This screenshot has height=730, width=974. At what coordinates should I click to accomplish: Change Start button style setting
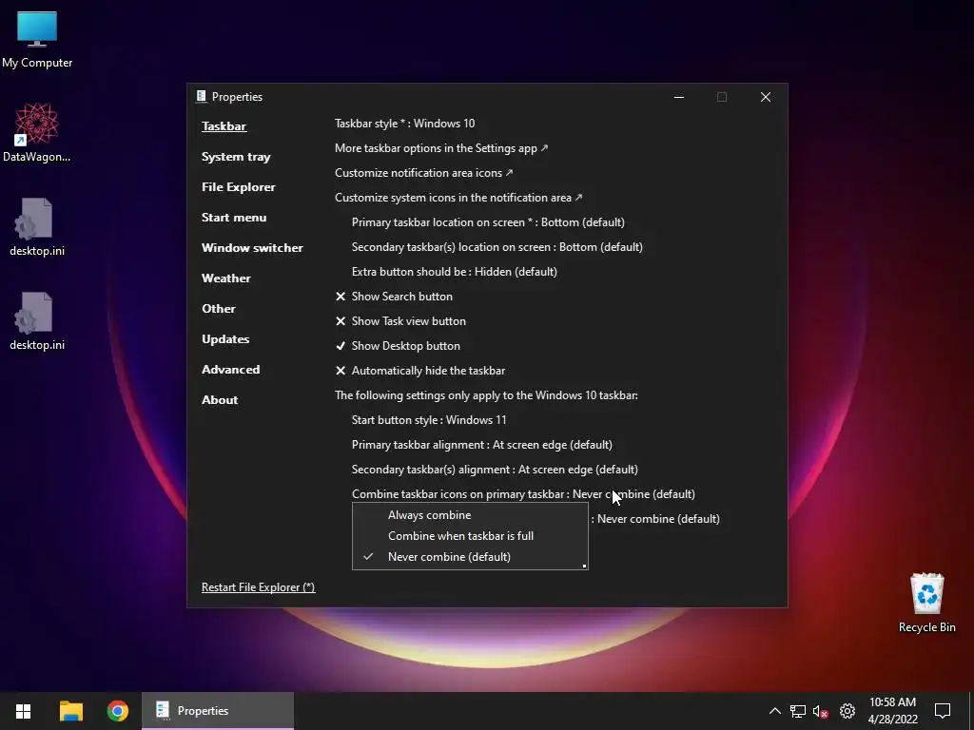(x=429, y=420)
